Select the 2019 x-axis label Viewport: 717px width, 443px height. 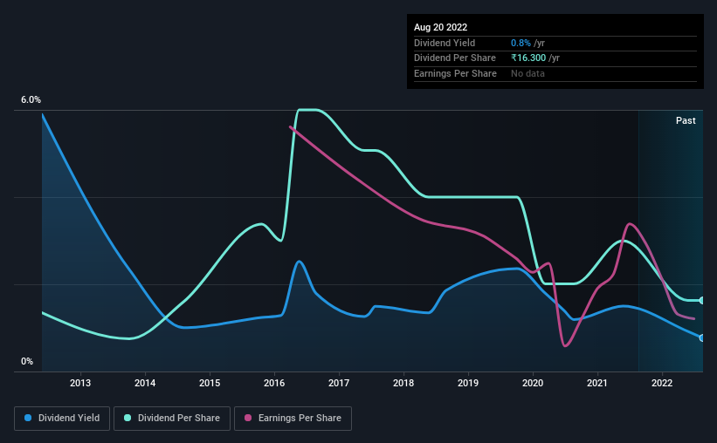[x=468, y=383]
